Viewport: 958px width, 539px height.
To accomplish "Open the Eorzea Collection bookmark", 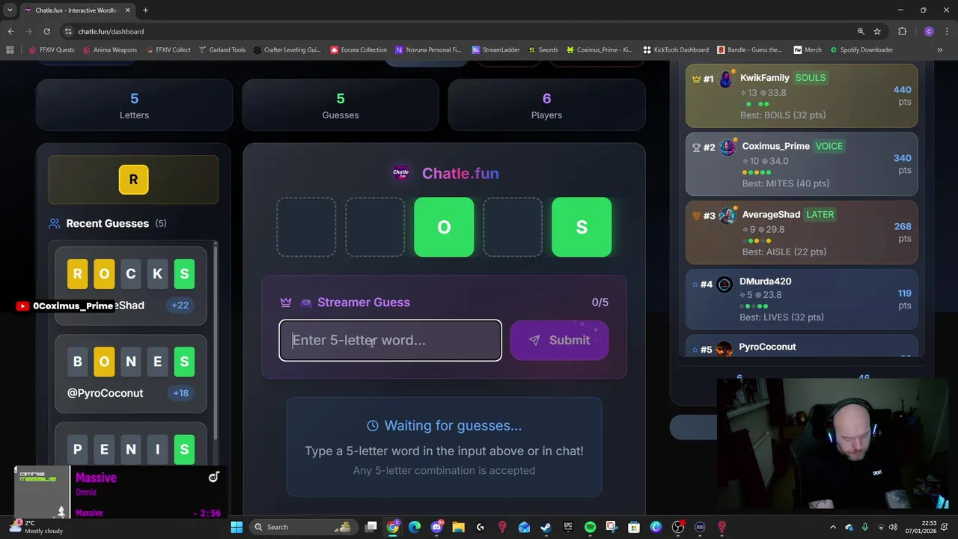I will (x=359, y=50).
